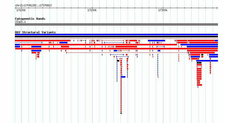Select the Cytogenetic Bands track title
The image size is (225, 123).
30,19
